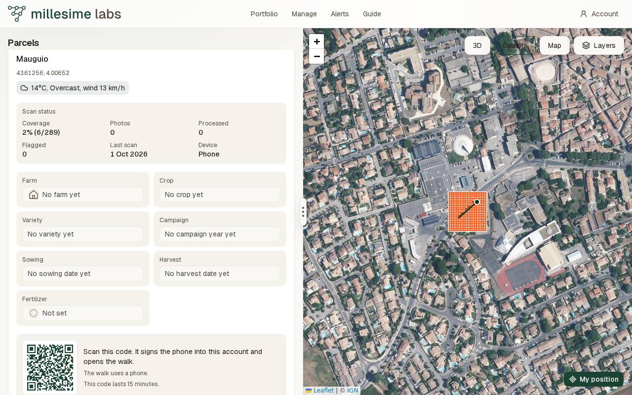Center map on My position

click(594, 379)
